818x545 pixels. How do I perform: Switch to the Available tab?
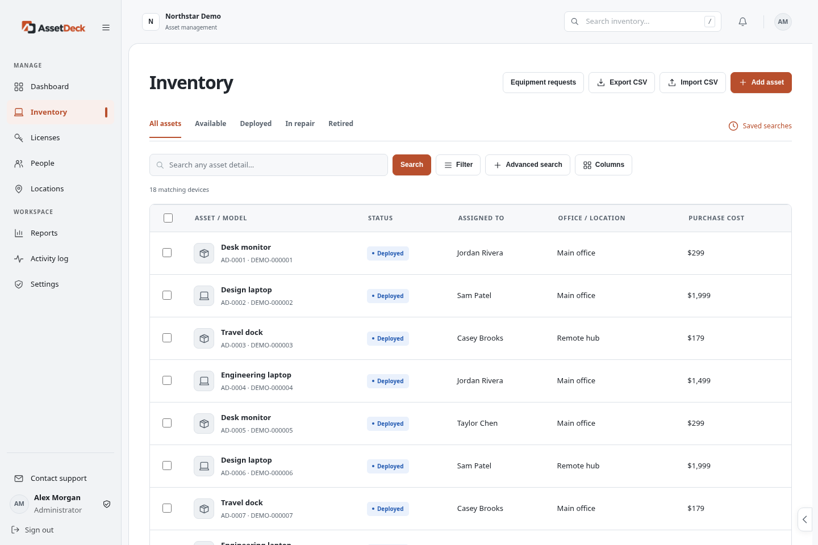coord(210,124)
